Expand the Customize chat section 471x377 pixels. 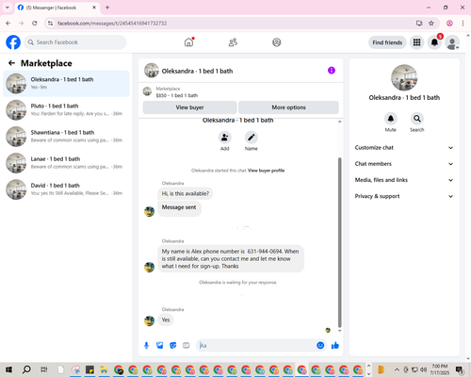point(404,148)
